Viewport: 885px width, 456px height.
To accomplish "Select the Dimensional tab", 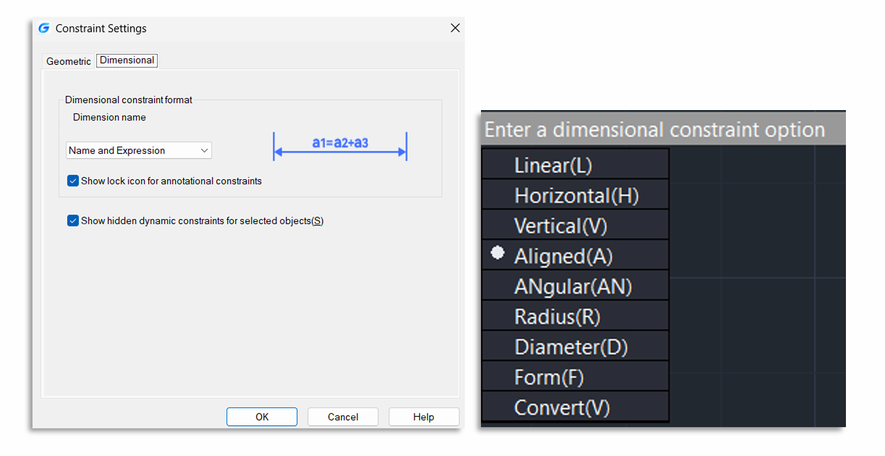I will [127, 60].
